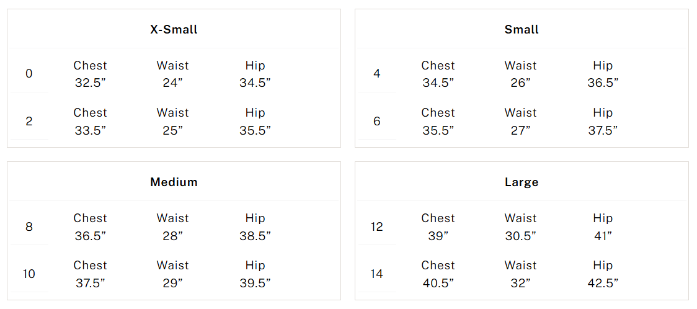Select the size 2 row label

29,121
